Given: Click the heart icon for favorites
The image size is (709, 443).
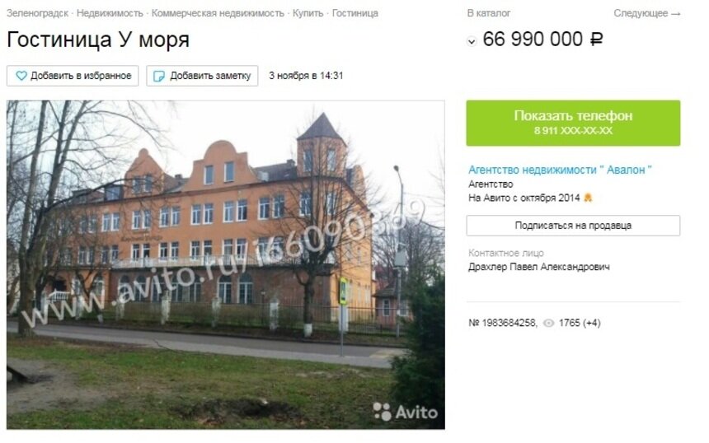Looking at the screenshot, I should point(21,76).
